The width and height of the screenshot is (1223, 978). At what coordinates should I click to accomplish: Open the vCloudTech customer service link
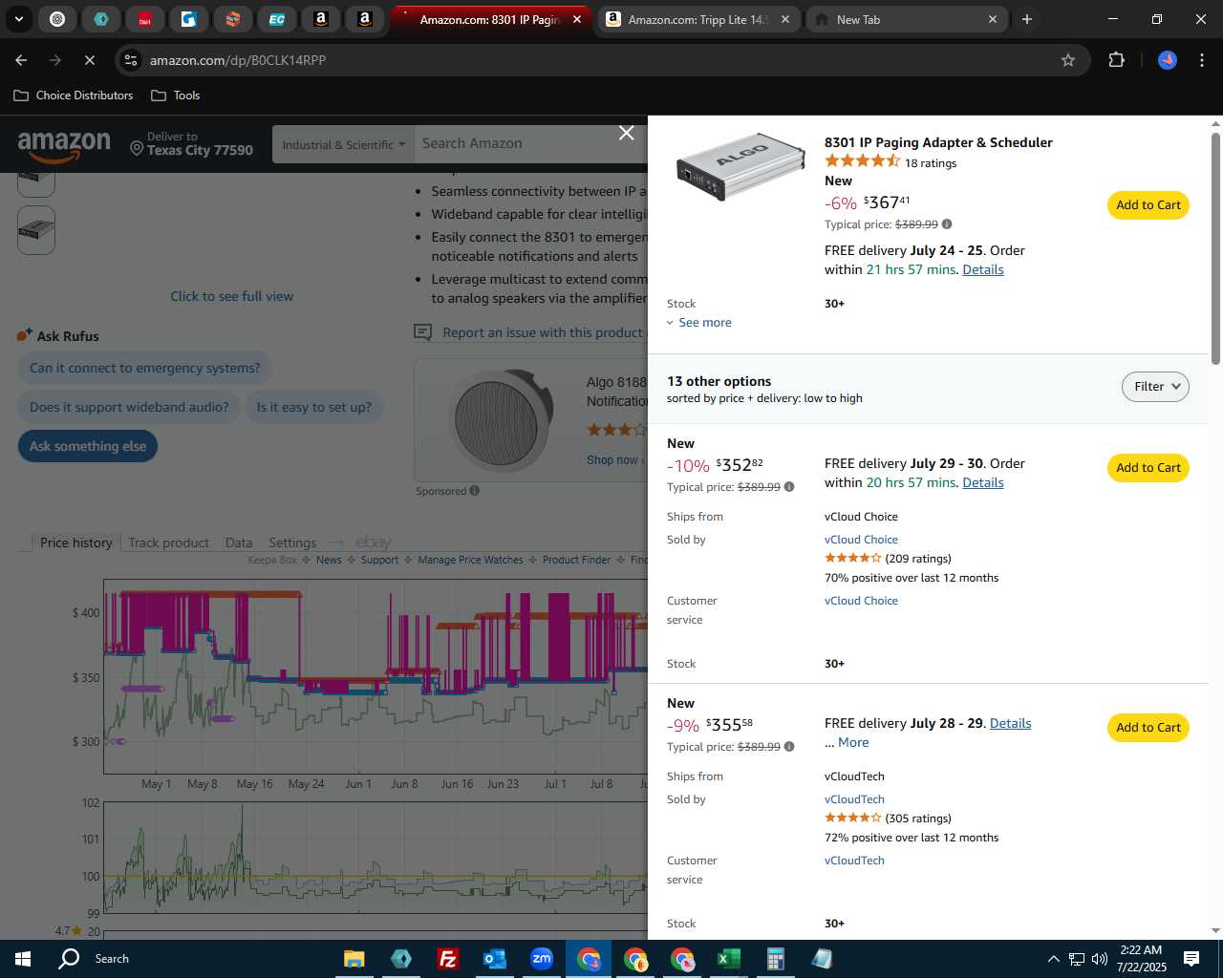point(854,861)
